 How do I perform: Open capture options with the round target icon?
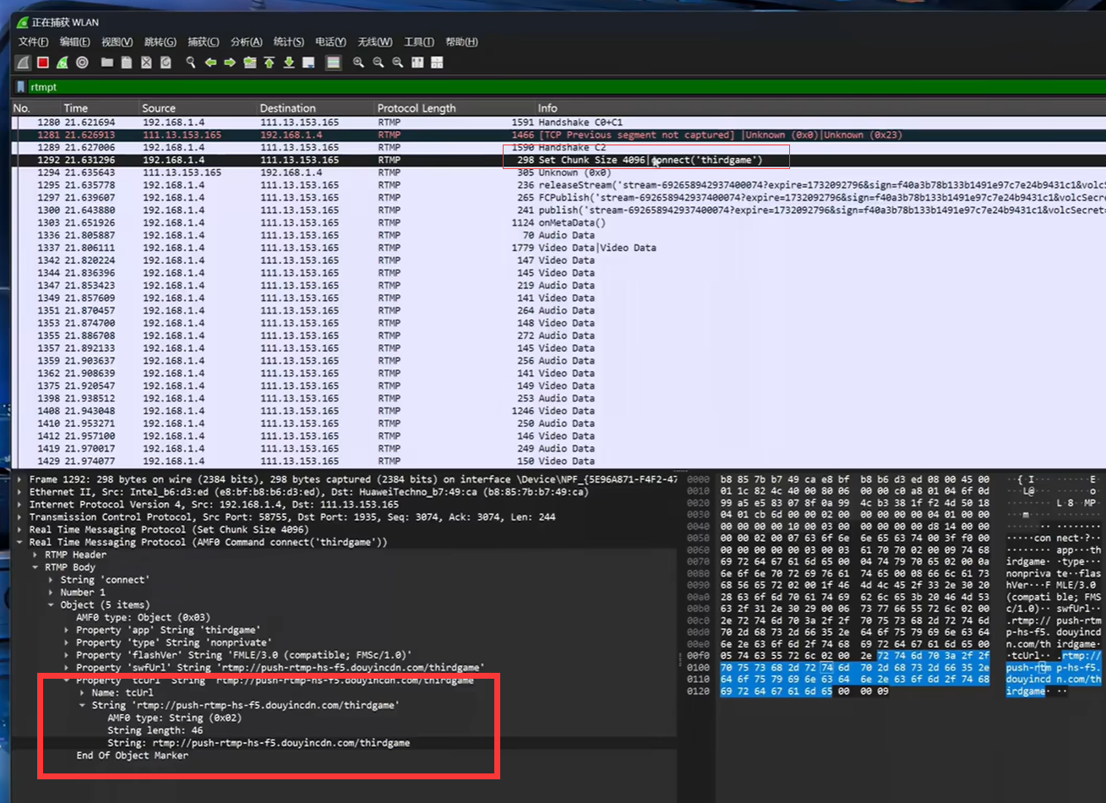[82, 63]
